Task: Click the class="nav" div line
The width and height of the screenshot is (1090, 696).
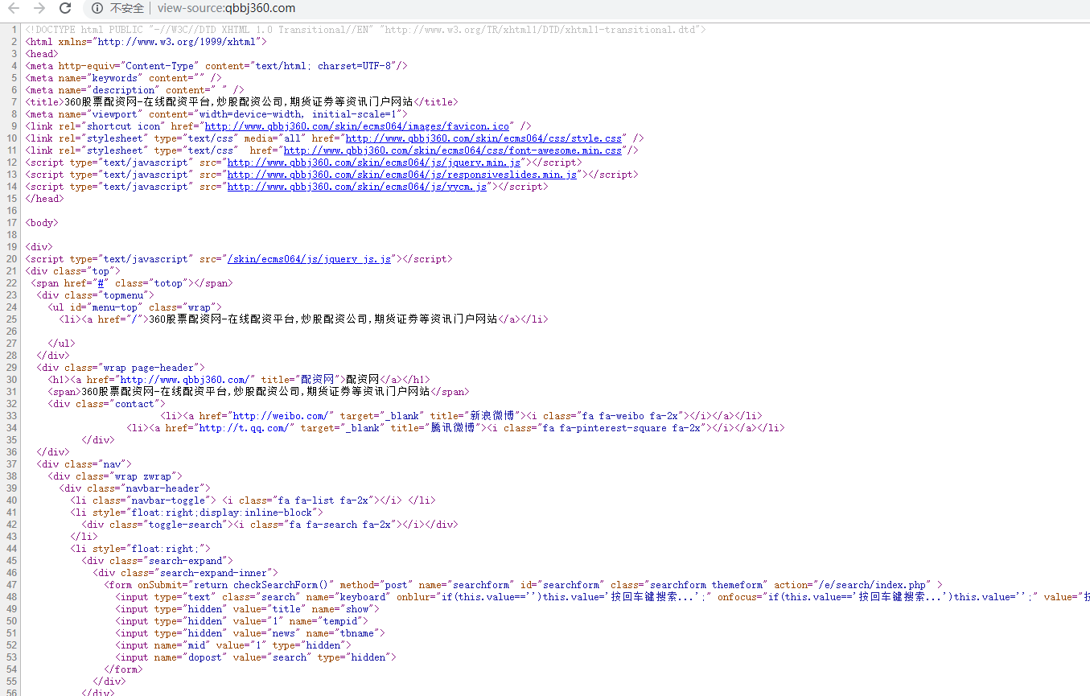Action: click(84, 464)
